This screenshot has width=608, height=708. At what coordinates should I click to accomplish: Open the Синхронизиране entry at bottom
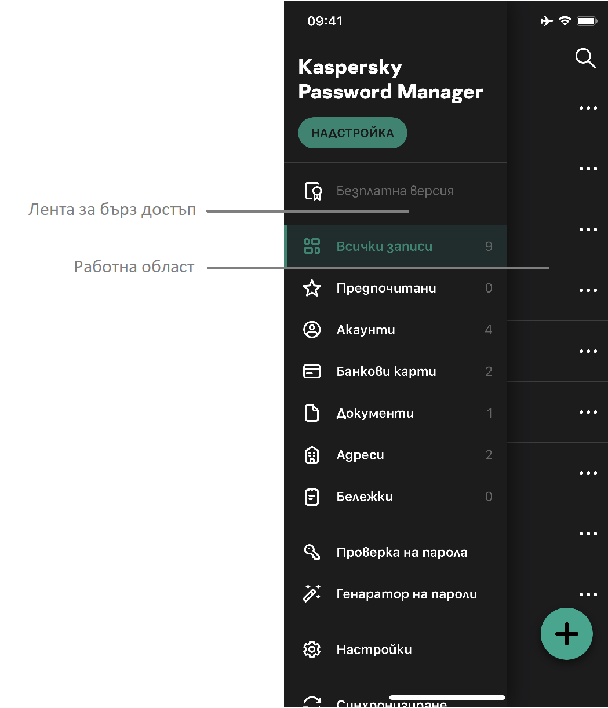pyautogui.click(x=391, y=703)
